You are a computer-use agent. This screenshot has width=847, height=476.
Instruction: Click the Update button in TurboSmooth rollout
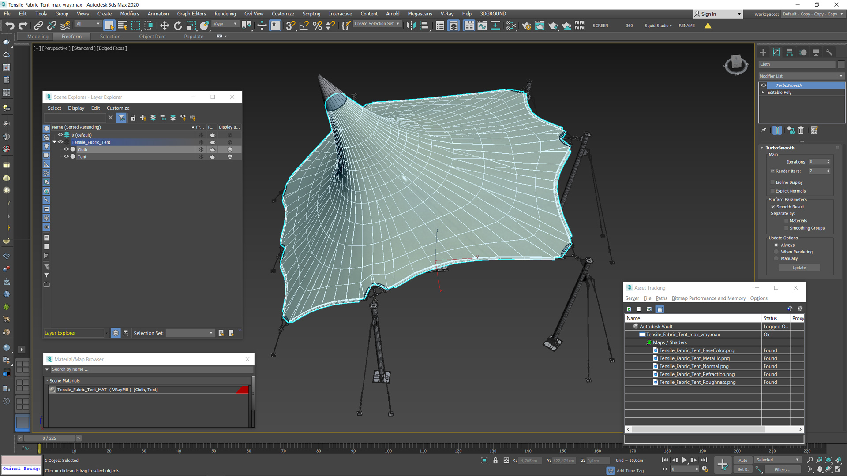pos(799,268)
